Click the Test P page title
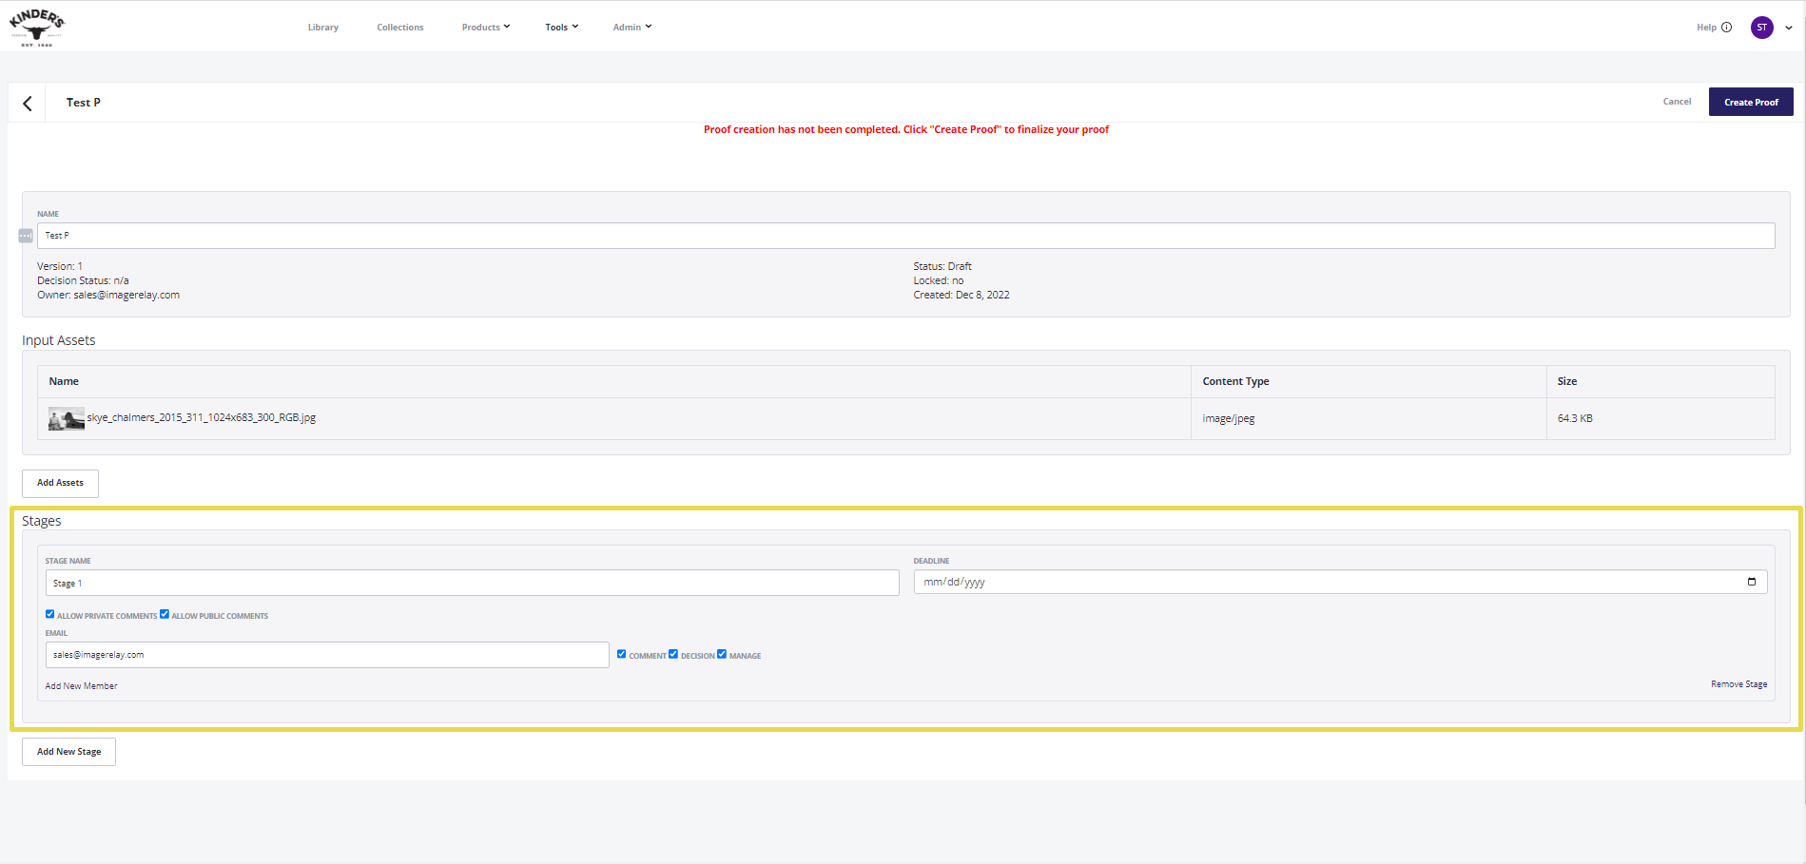 click(x=84, y=103)
